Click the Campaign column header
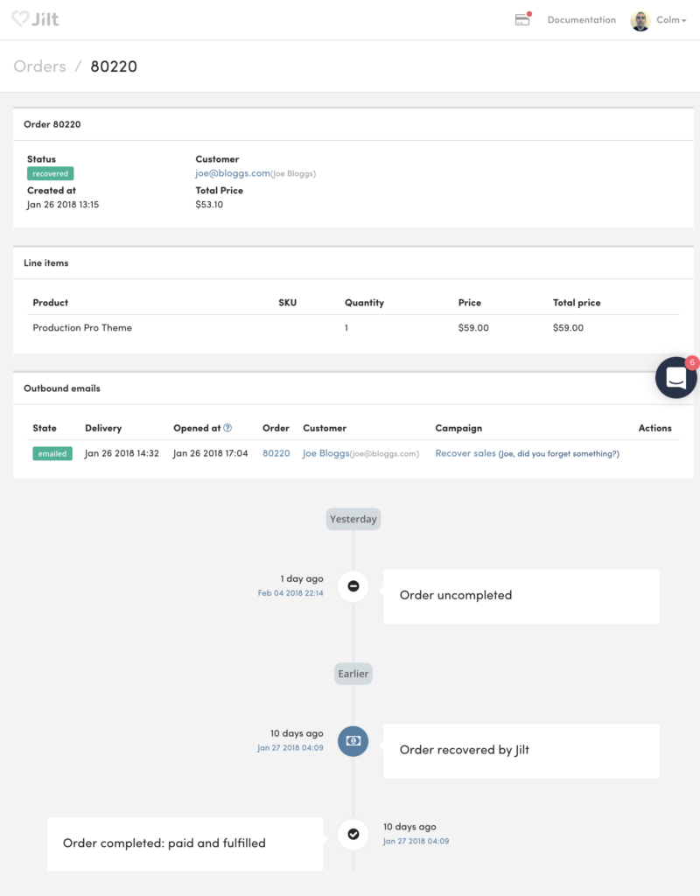Screen dimensions: 700x896 [x=458, y=428]
